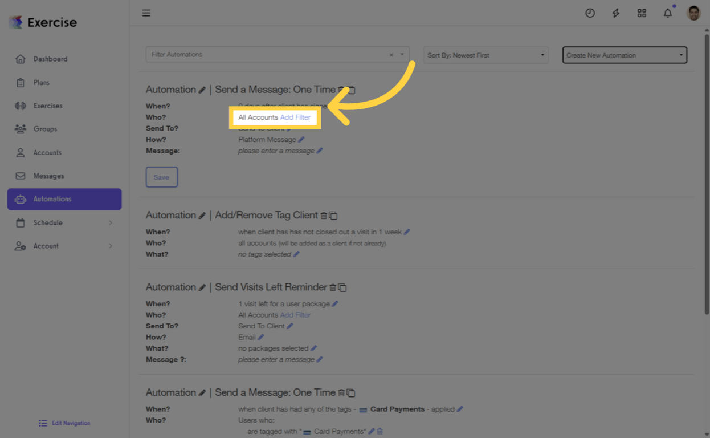Expand the Account sidebar section

point(64,246)
